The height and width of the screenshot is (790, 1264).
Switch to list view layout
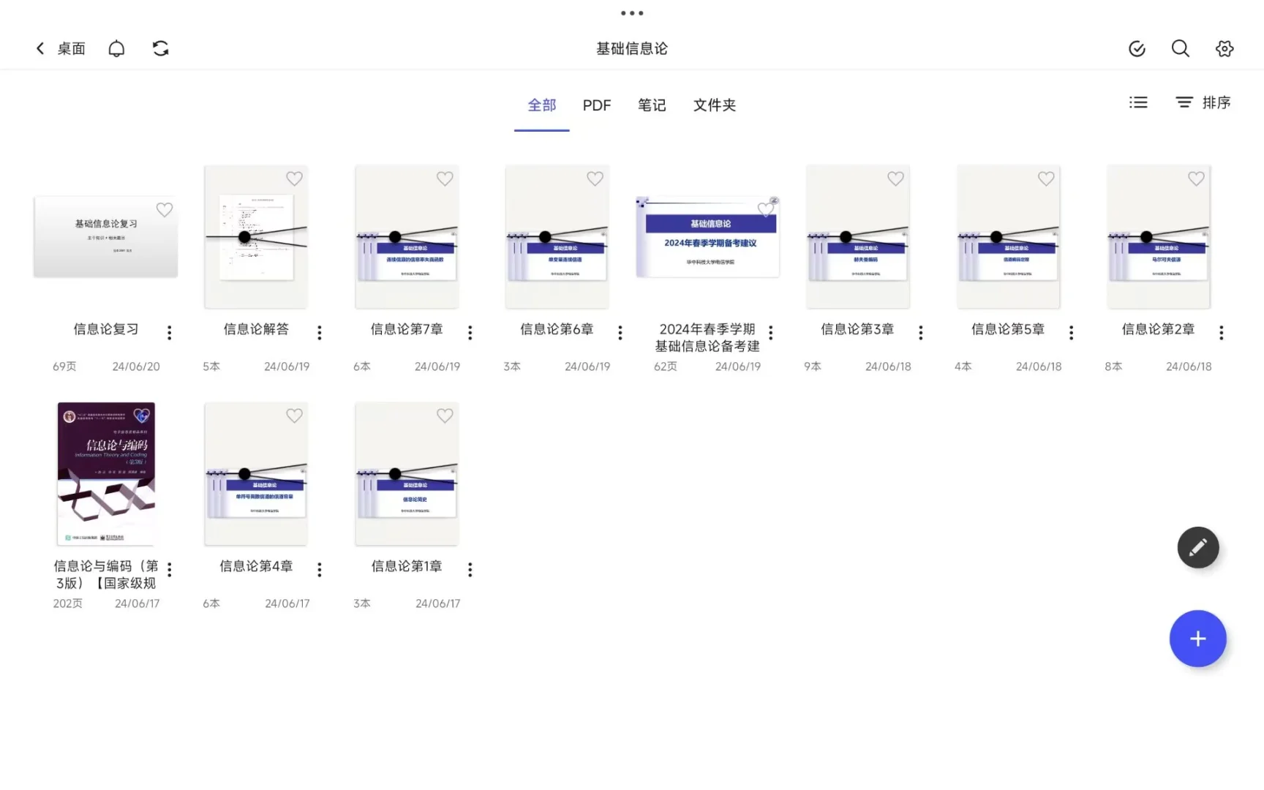1138,102
